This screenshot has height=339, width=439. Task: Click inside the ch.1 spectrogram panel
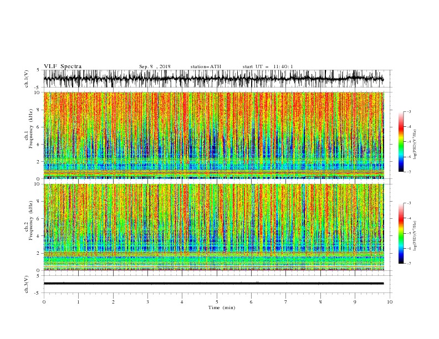coord(213,135)
